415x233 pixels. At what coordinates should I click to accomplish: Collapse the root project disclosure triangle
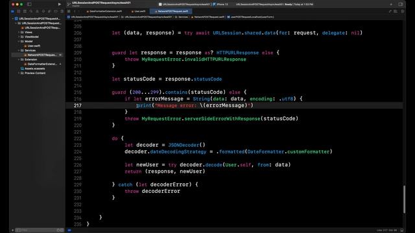tap(13, 19)
